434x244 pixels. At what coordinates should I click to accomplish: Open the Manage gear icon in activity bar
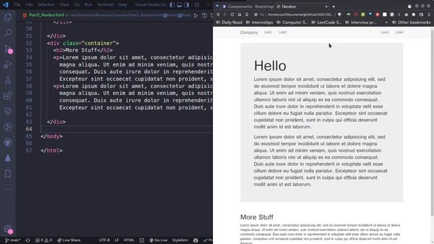[x=7, y=229]
